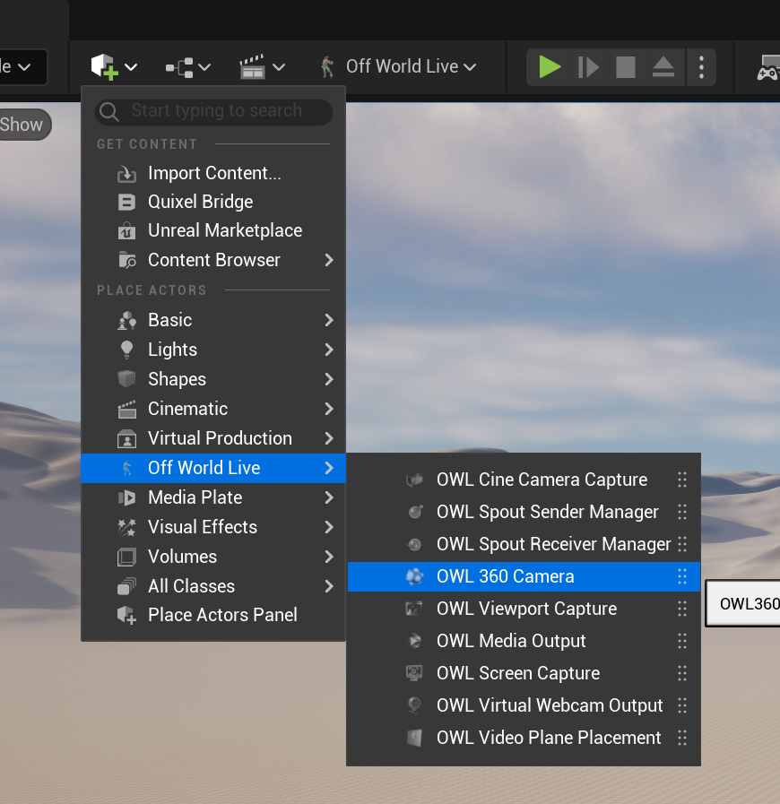
Task: Click the Media Plate icon
Action: (126, 497)
